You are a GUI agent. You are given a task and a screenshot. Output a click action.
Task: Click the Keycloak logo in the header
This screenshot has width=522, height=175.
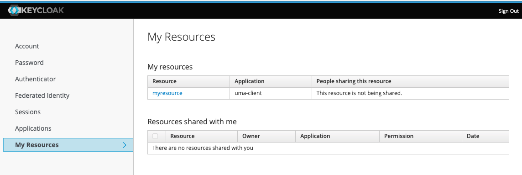click(36, 11)
